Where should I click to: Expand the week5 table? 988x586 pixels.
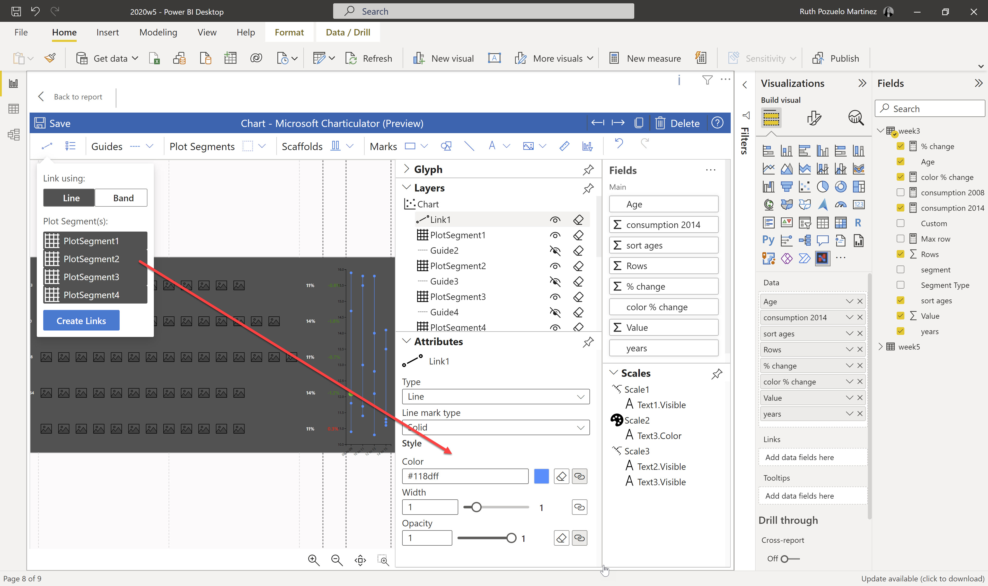(x=880, y=346)
